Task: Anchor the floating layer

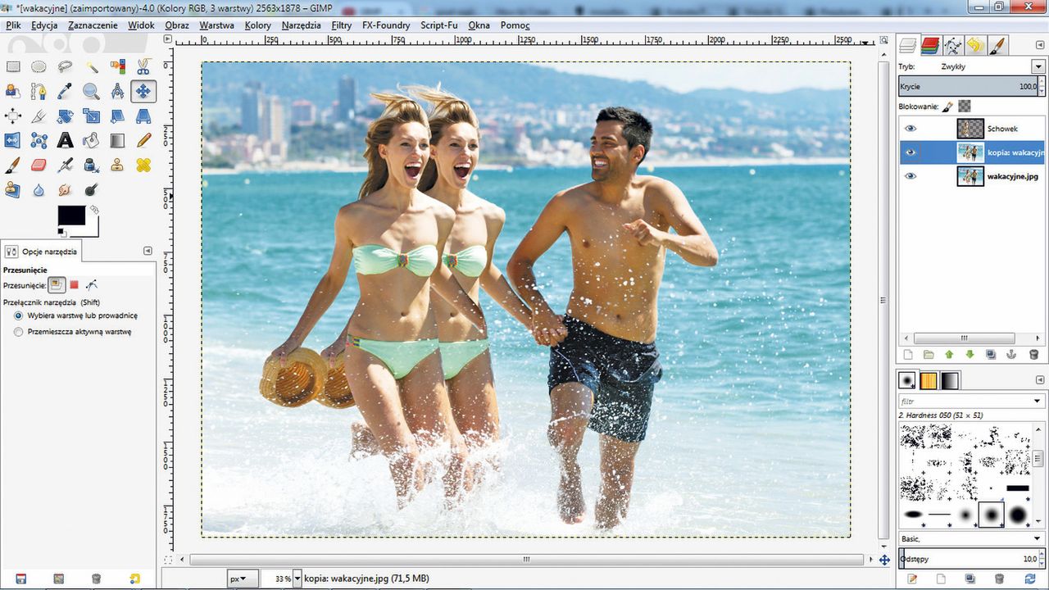Action: click(1012, 355)
